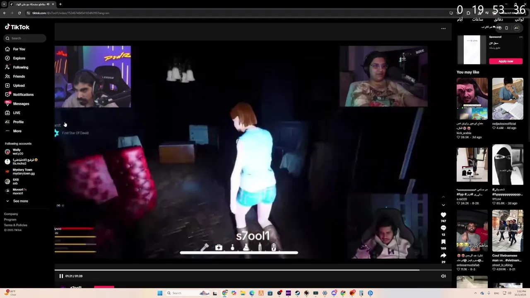Open the Cool Vietnamese man recommended video
Image resolution: width=530 pixels, height=298 pixels.
508,231
